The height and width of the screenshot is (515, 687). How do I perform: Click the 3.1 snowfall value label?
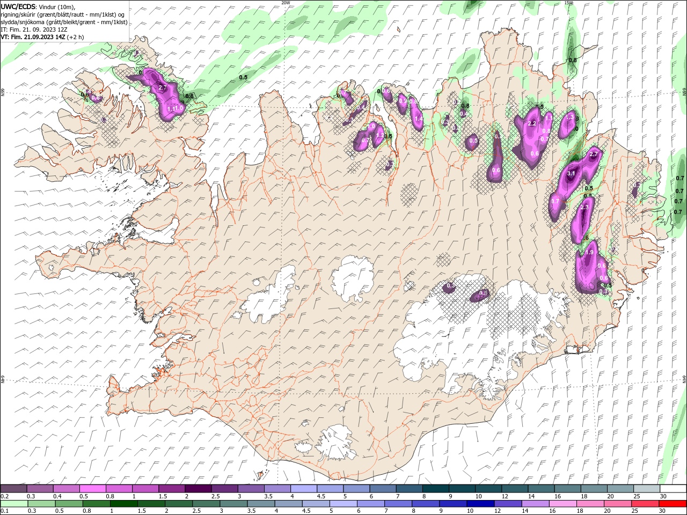click(571, 173)
